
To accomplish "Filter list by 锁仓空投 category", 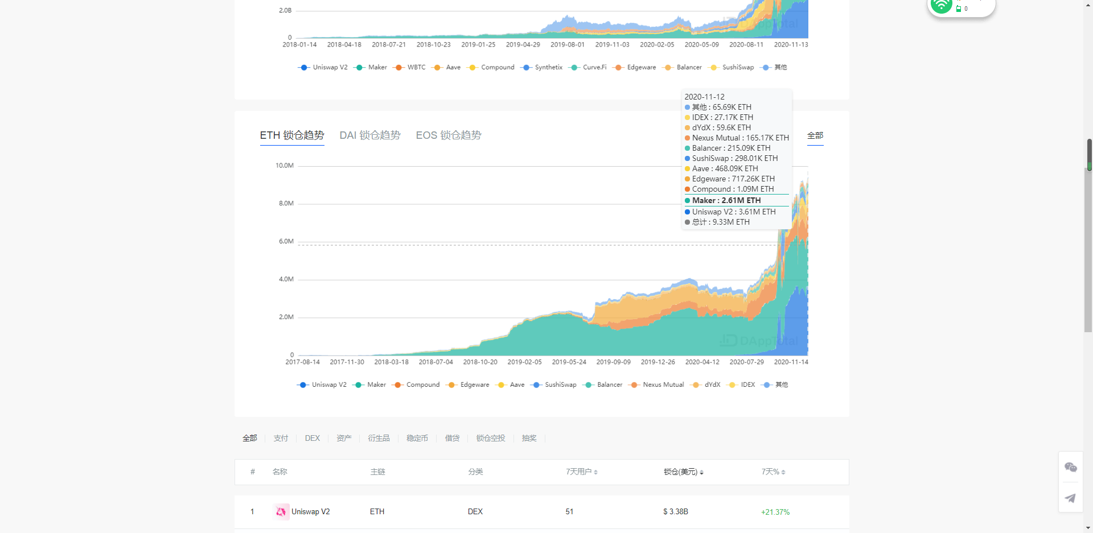I will (x=491, y=438).
